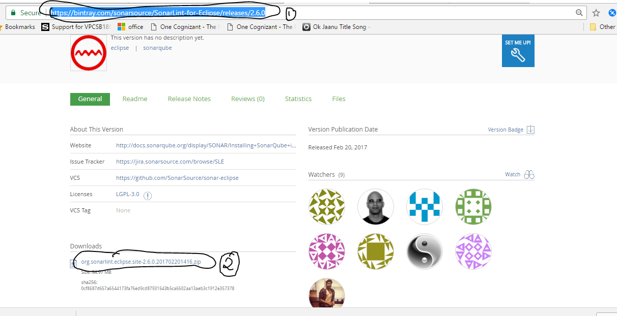Viewport: 617px width, 316px height.
Task: Click the Released Feb 20, 2017 text
Action: [x=338, y=147]
